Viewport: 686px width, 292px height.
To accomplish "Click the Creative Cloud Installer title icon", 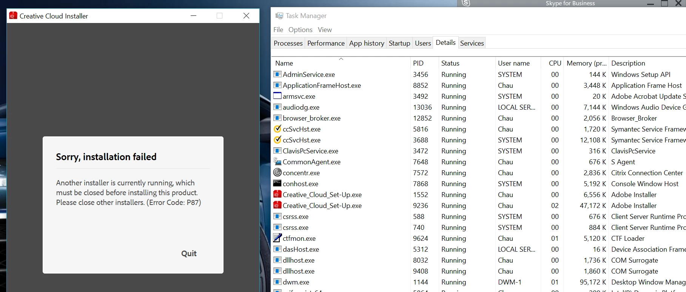I will pyautogui.click(x=13, y=16).
